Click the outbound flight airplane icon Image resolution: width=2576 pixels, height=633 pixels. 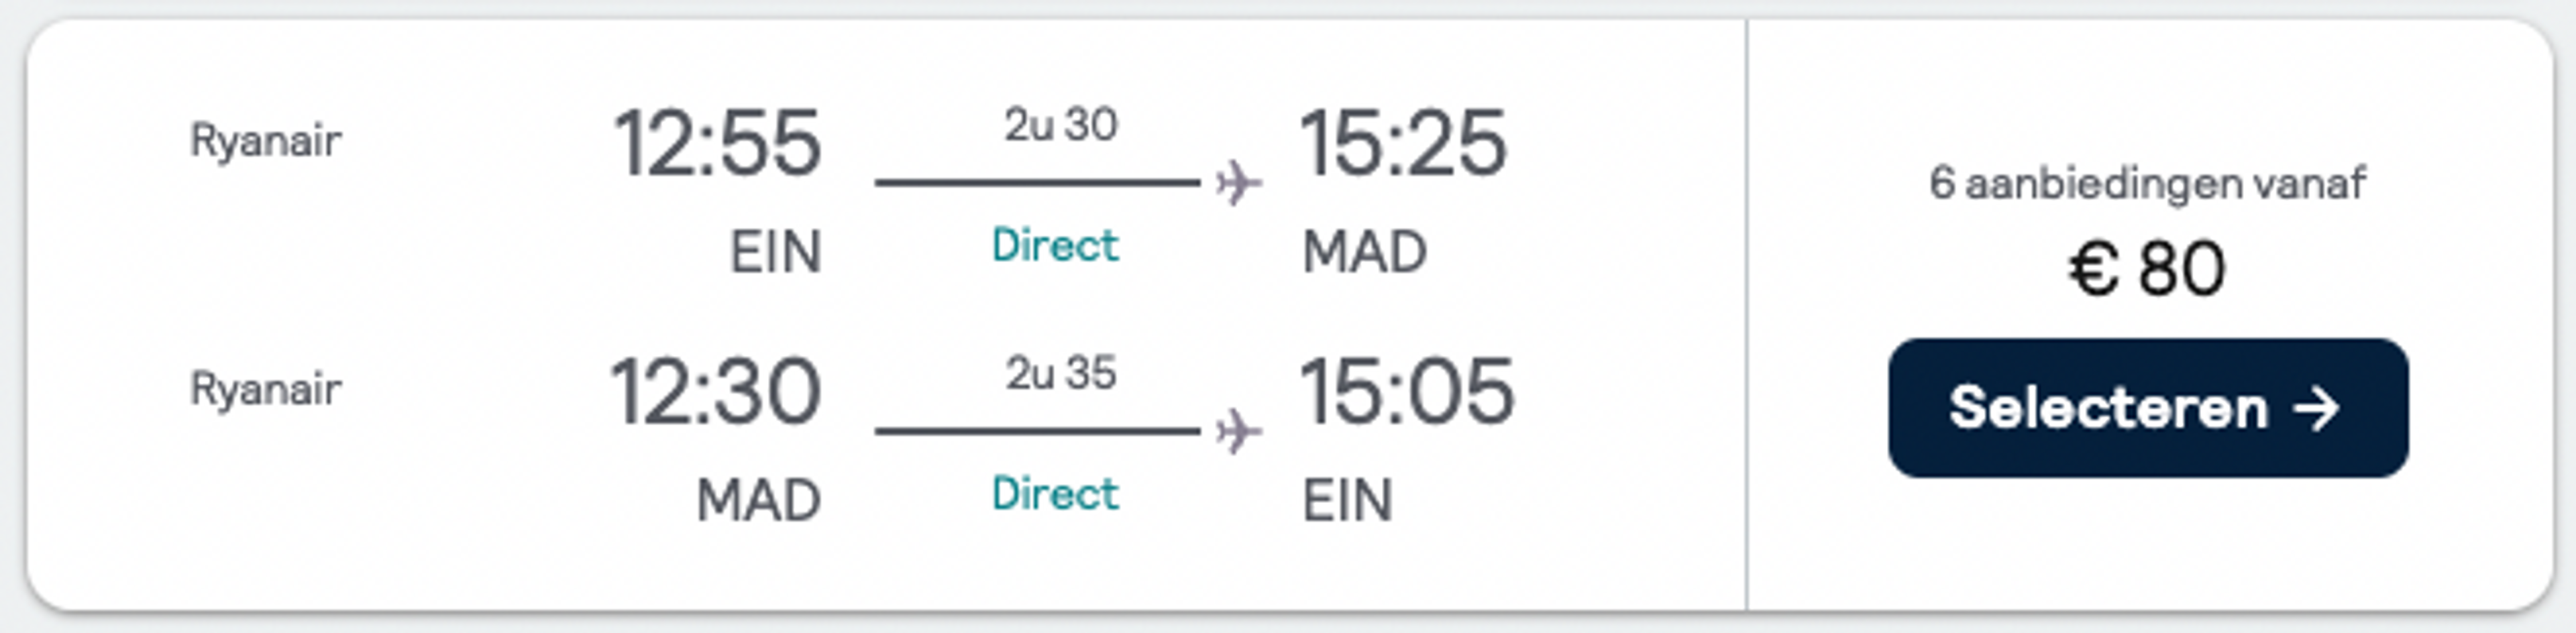[1238, 183]
